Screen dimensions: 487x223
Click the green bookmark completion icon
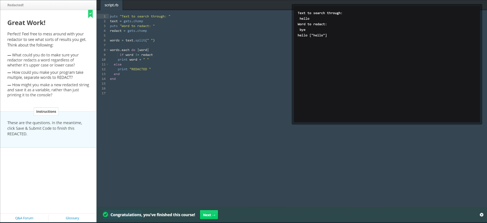coord(90,14)
